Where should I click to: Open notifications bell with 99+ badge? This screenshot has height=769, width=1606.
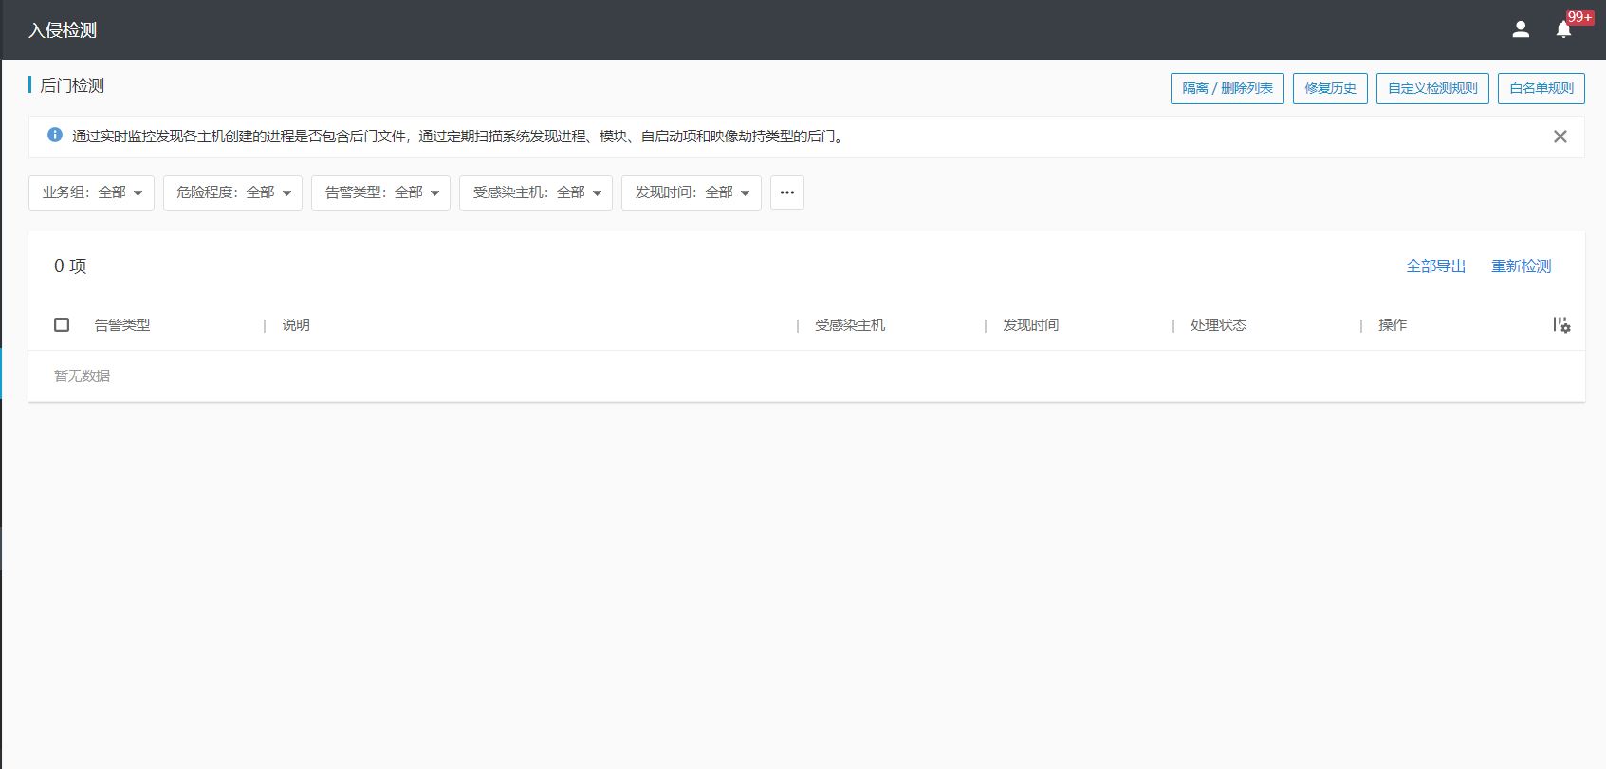(1563, 29)
